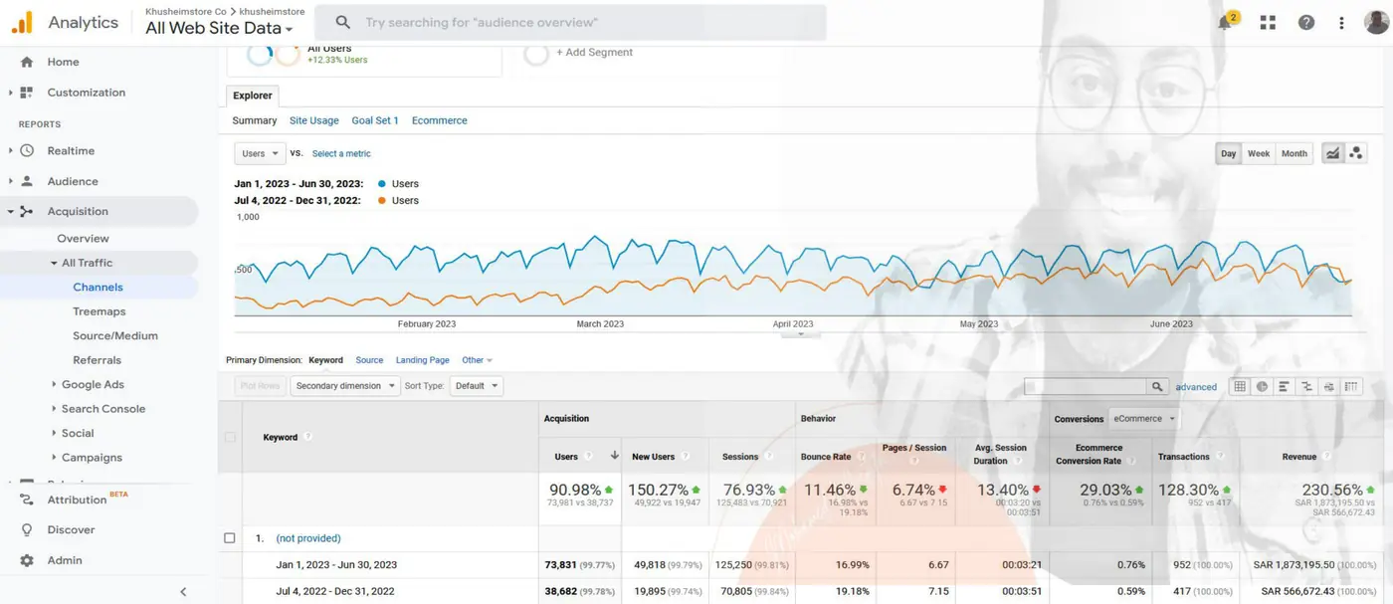Click the Audience person icon

coord(27,181)
